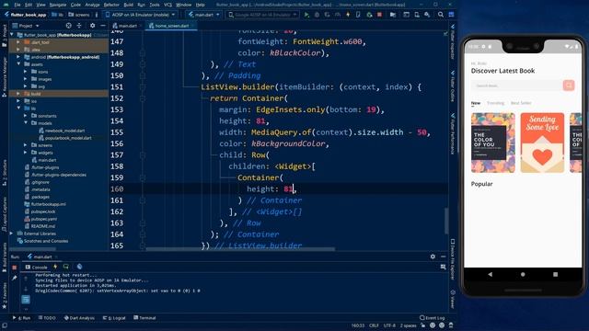Tap orange search button in emulator app
Screen dimensions: 589x331
(x=569, y=86)
